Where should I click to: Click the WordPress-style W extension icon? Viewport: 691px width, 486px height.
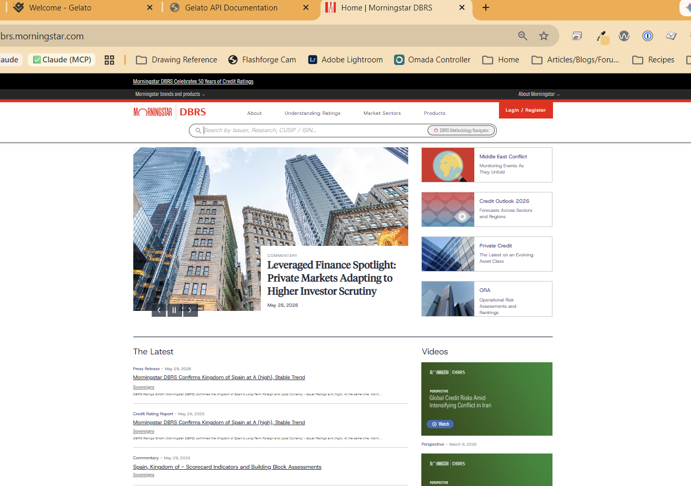pyautogui.click(x=624, y=36)
